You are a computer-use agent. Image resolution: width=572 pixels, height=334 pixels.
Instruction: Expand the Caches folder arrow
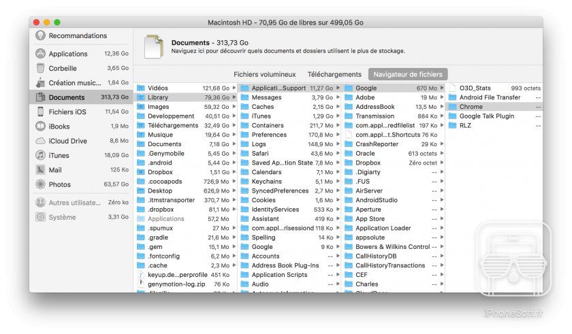tap(338, 107)
